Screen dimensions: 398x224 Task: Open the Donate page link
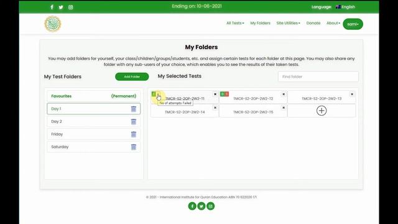click(x=313, y=23)
